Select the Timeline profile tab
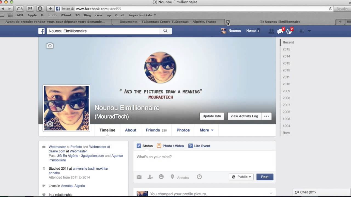Viewport: 351px width, 197px height. tap(107, 130)
